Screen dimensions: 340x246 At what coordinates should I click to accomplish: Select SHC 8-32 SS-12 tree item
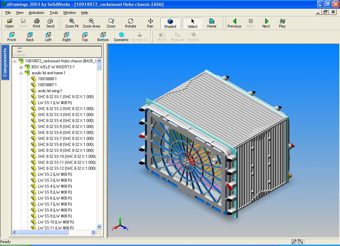[x=66, y=168]
